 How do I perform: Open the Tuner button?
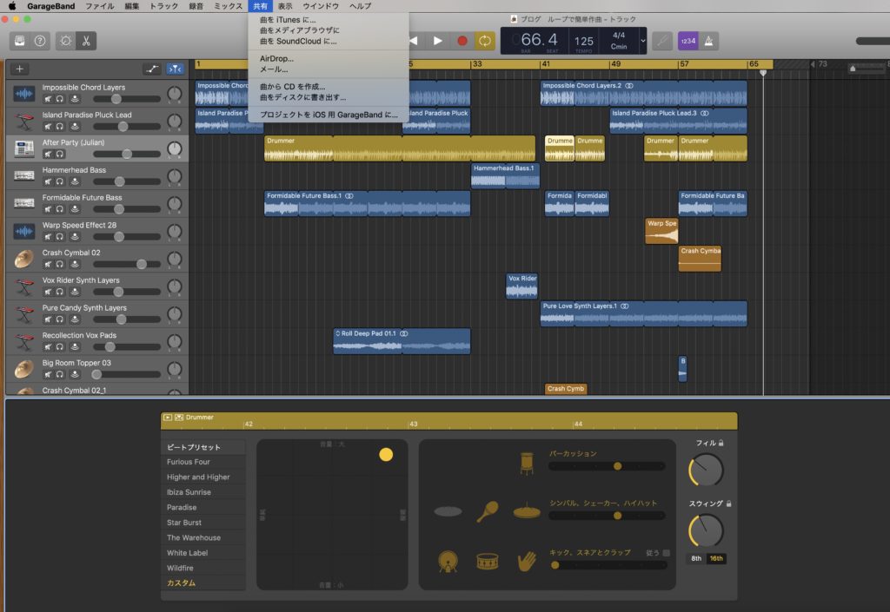click(x=662, y=41)
